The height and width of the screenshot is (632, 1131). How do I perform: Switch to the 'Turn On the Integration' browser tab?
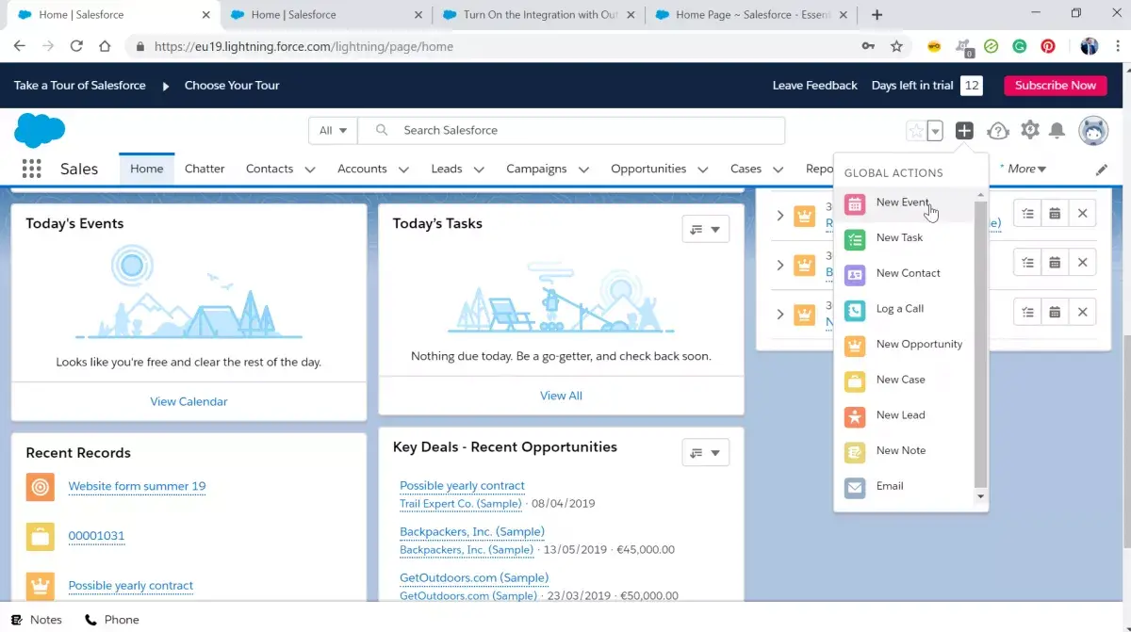coord(541,14)
